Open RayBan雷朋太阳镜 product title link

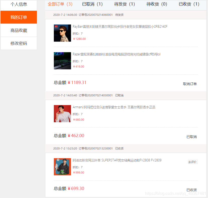120,27
